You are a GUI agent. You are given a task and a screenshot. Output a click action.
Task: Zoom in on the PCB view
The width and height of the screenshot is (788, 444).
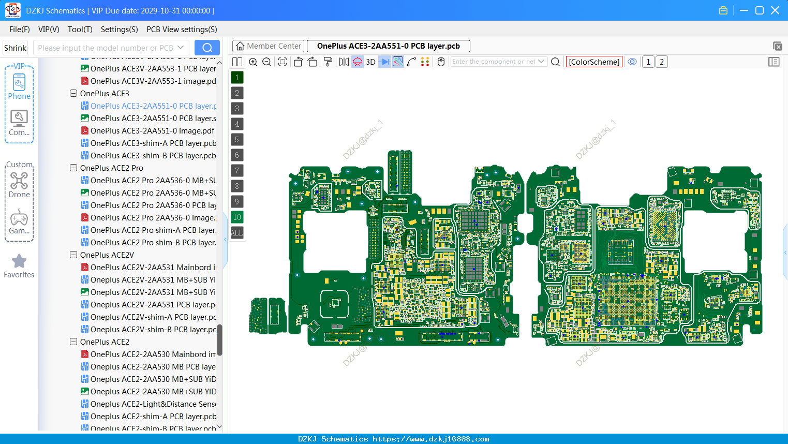(x=253, y=62)
